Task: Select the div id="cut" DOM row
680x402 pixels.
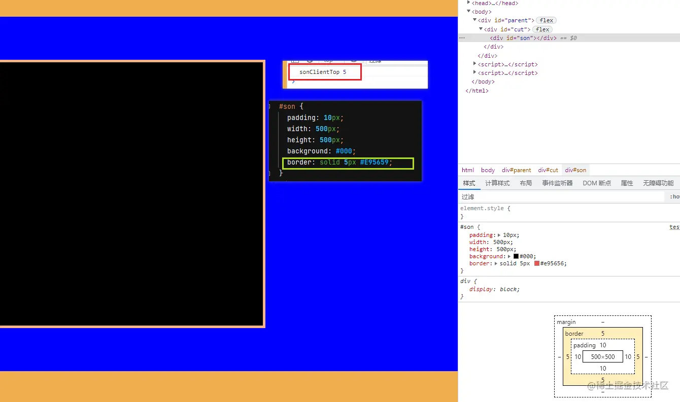Action: [x=569, y=29]
